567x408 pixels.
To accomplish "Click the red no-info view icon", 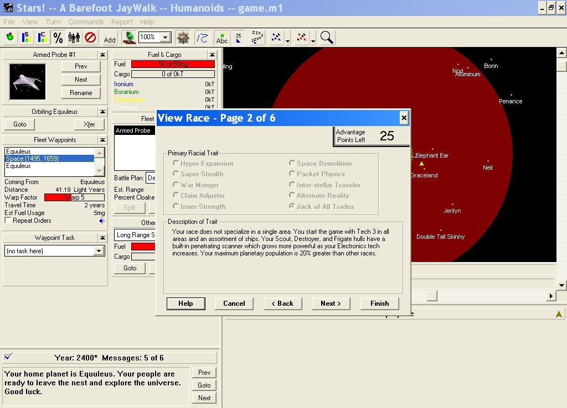I will (90, 38).
